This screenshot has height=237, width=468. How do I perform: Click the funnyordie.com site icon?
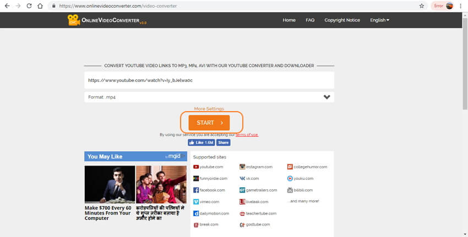pyautogui.click(x=196, y=179)
